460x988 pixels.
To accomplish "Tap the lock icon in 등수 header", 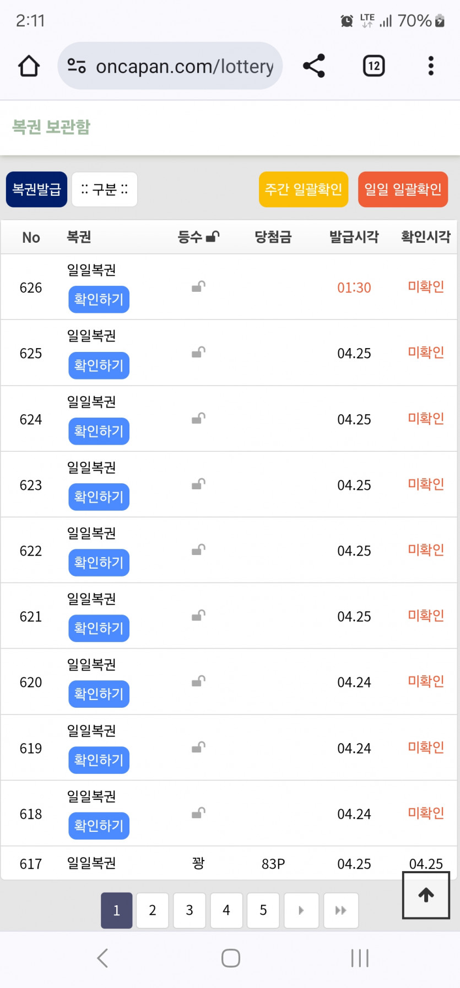I will pyautogui.click(x=213, y=237).
